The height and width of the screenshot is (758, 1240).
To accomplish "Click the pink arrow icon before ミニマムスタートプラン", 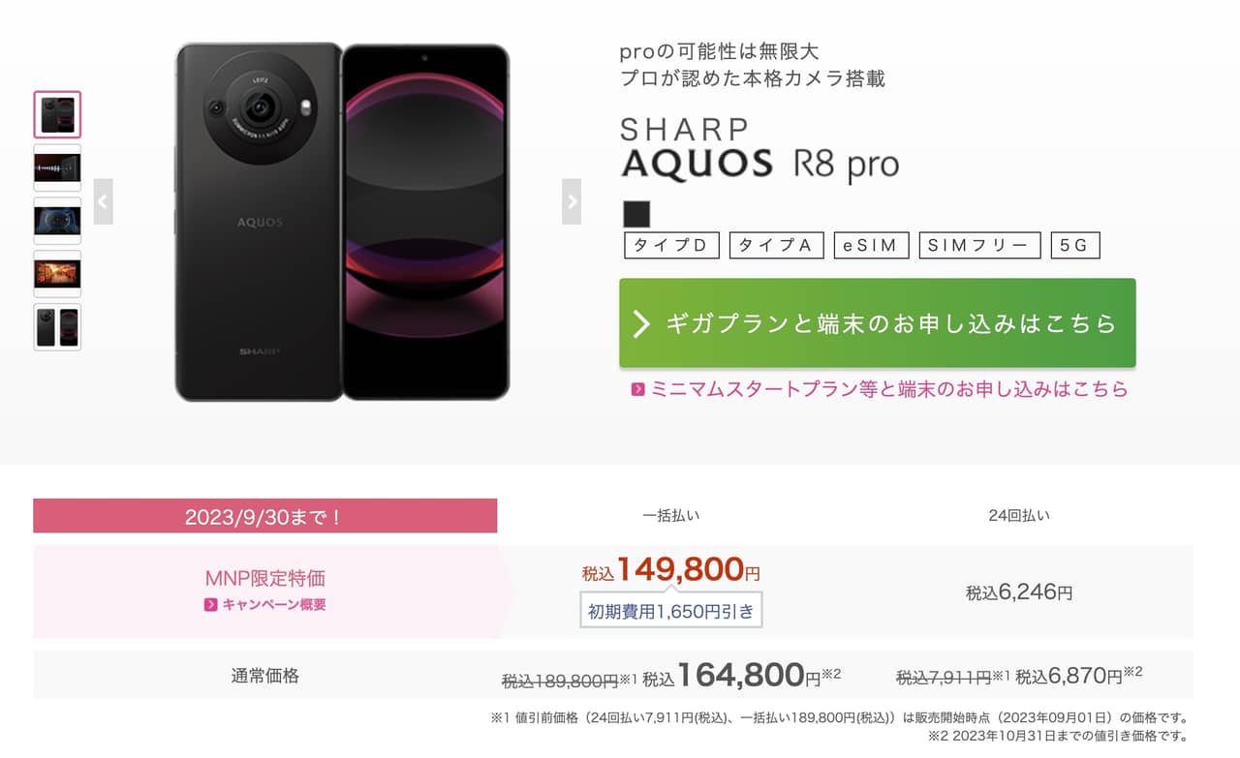I will (637, 389).
